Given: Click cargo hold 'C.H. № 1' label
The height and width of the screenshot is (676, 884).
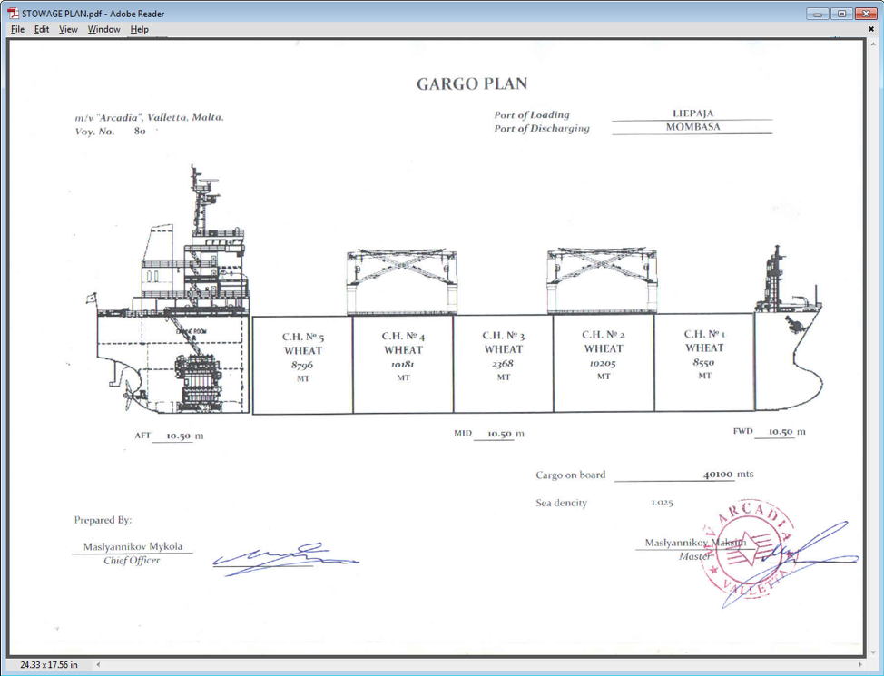Looking at the screenshot, I should [704, 334].
